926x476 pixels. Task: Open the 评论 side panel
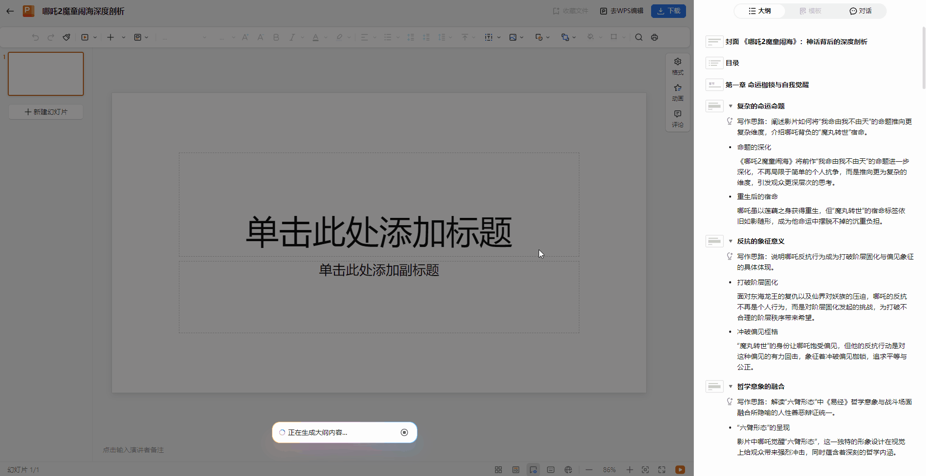click(x=678, y=119)
